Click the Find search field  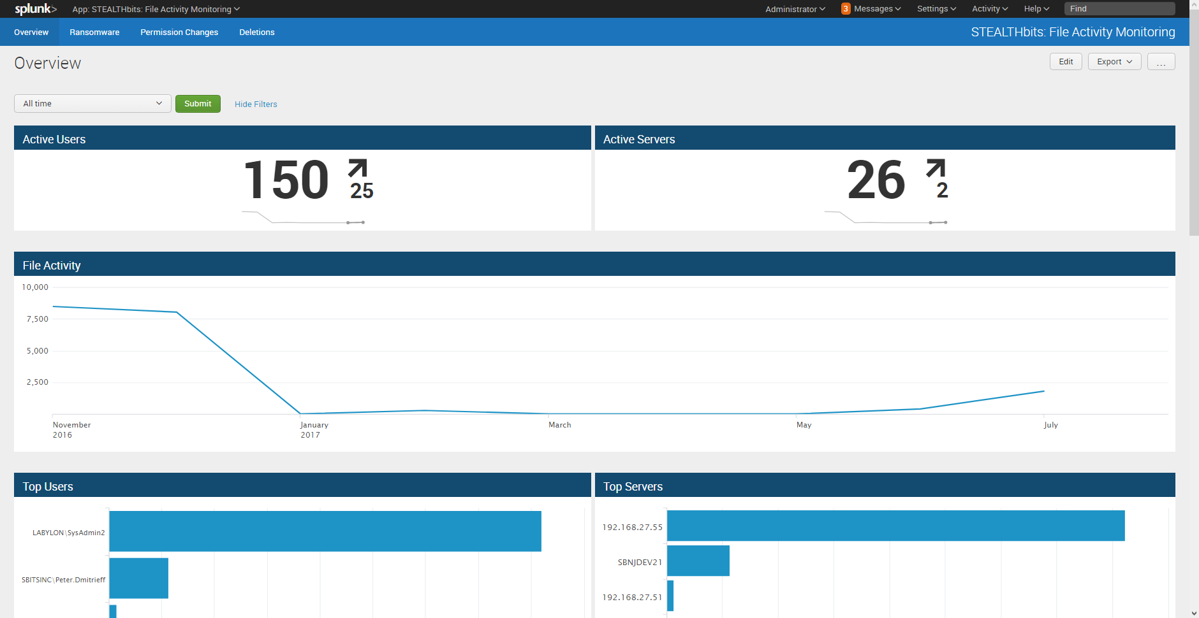[1119, 9]
